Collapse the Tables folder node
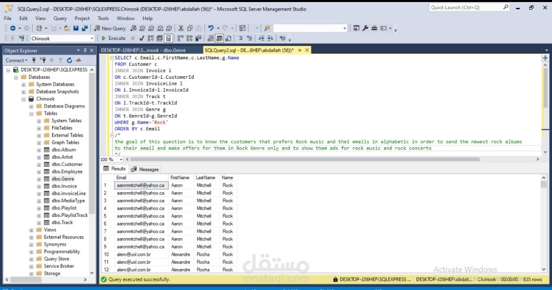552x290 pixels. 31,114
